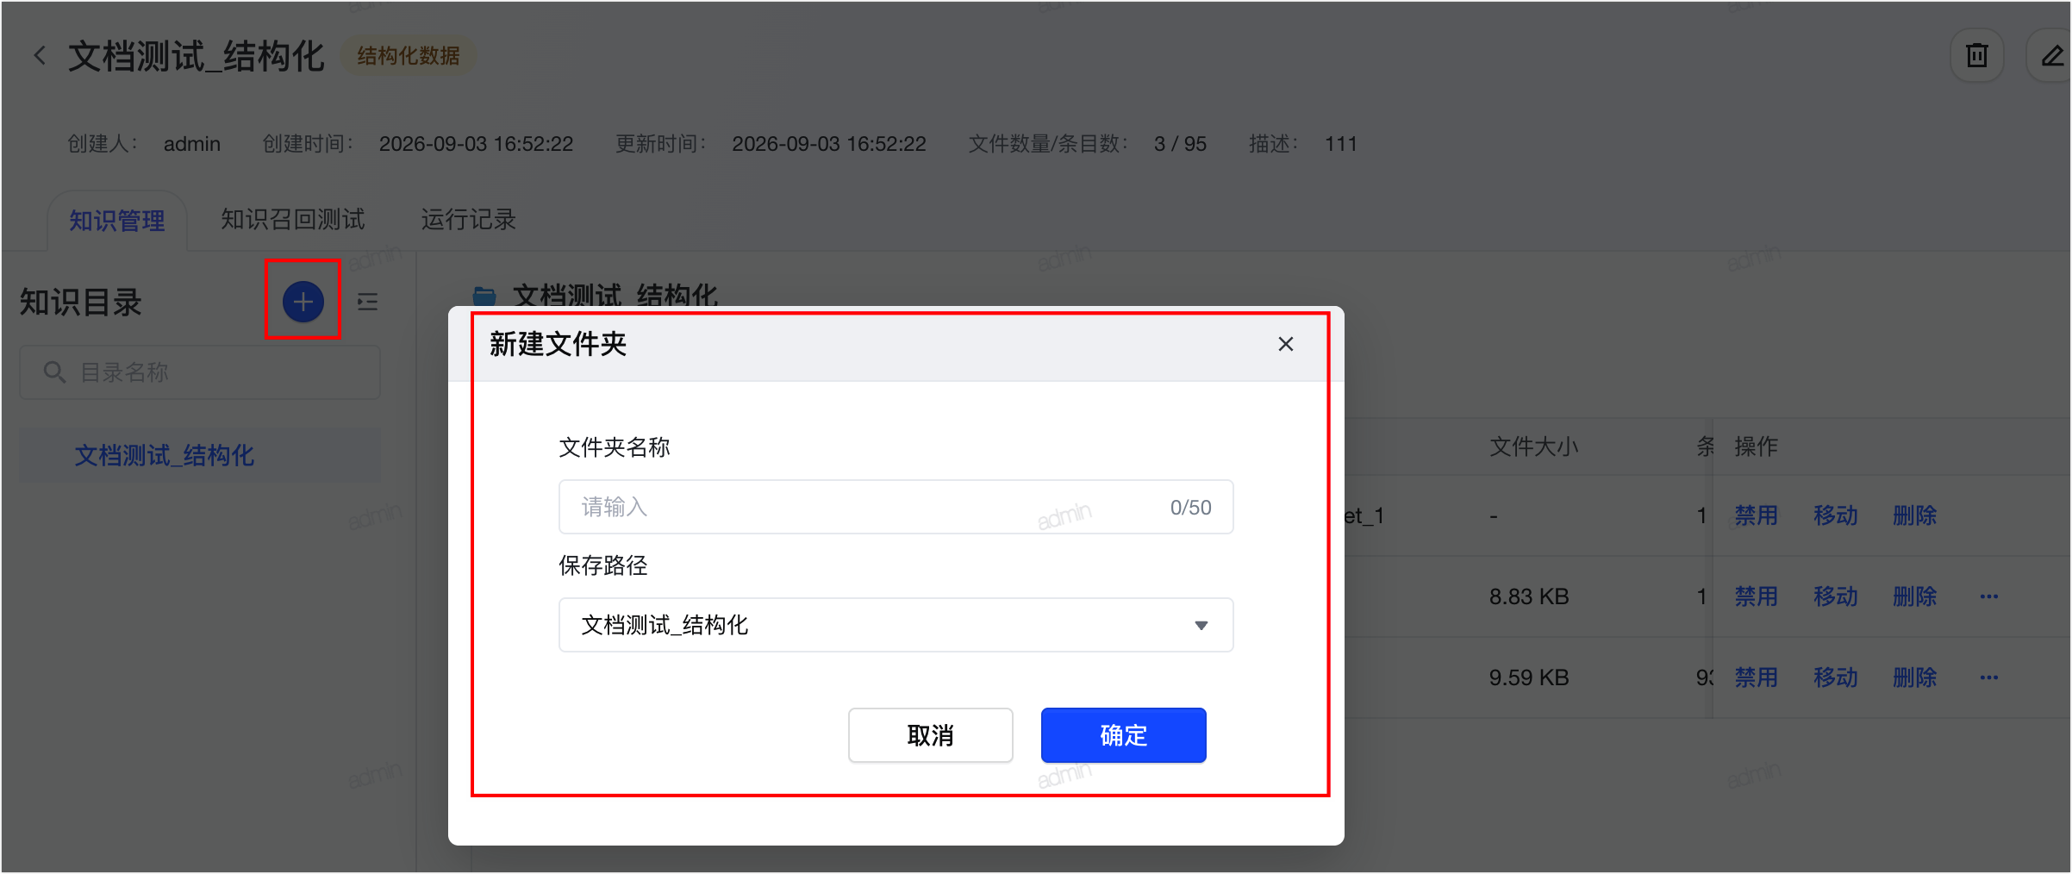Click the 文件夹名称 input field
The image size is (2072, 874).
pos(896,507)
